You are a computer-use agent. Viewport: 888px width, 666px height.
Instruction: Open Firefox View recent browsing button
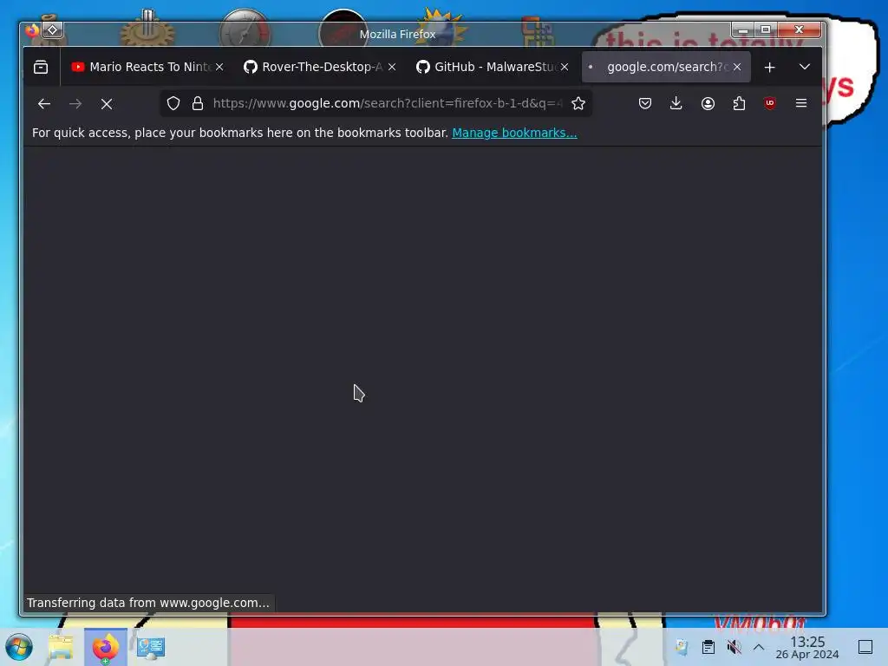(x=41, y=67)
